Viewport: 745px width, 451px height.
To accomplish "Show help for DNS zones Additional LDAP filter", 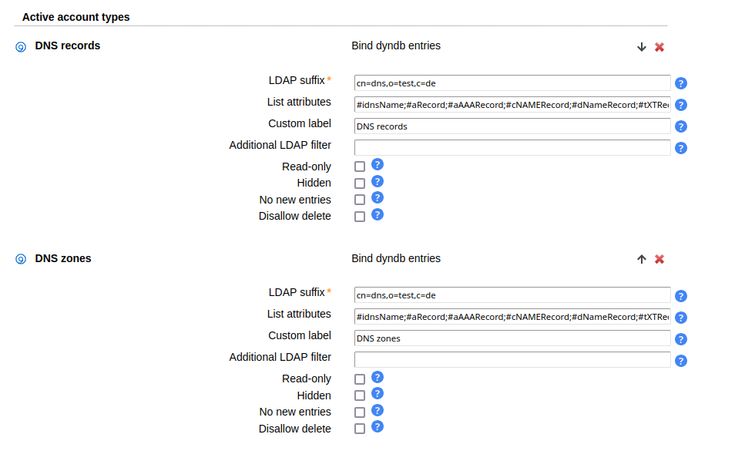I will click(681, 361).
